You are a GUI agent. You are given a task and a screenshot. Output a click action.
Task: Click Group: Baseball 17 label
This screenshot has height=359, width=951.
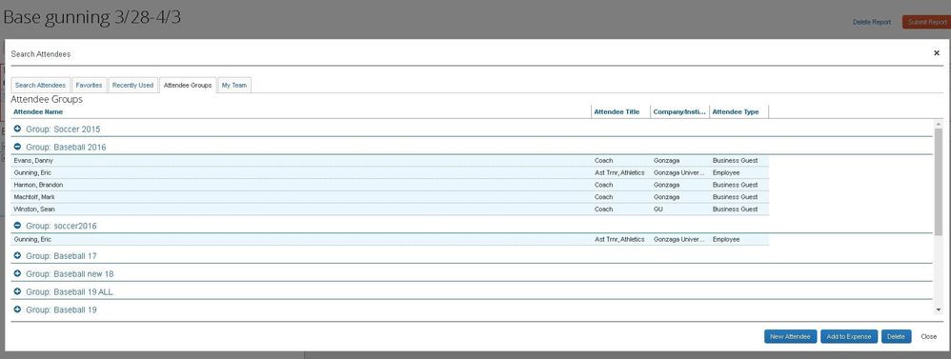point(61,256)
